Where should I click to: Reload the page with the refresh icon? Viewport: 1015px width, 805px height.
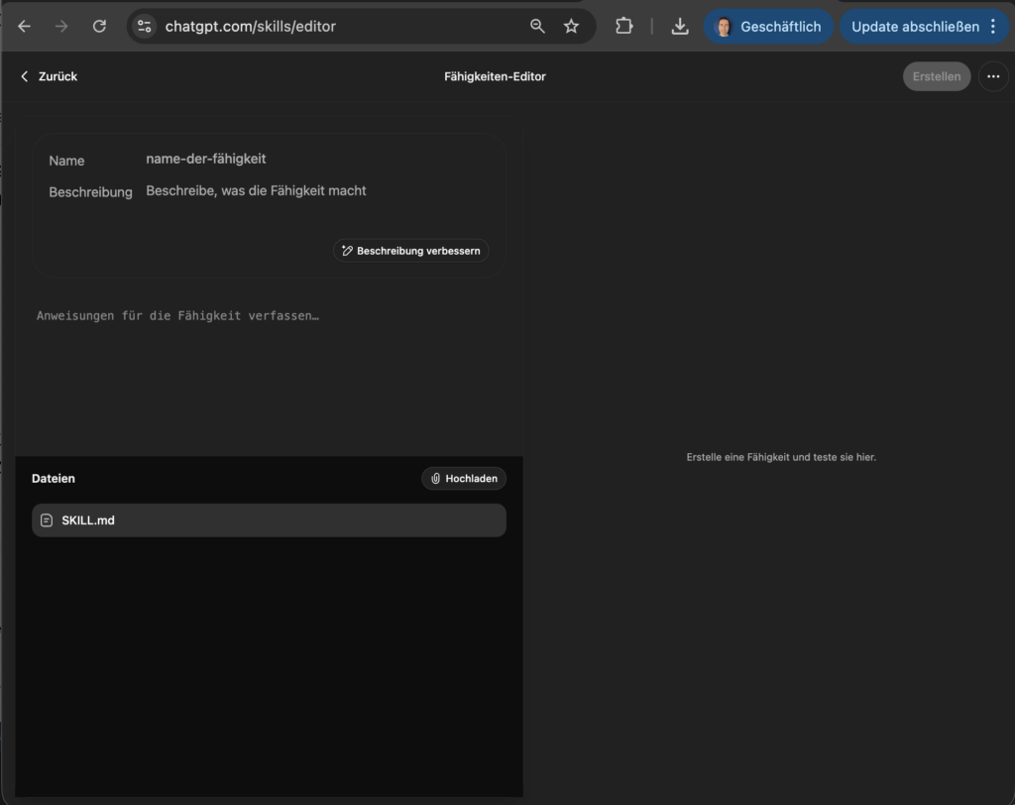tap(99, 26)
